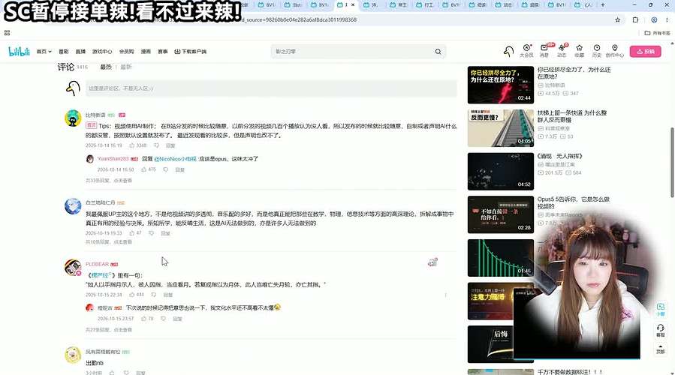Viewport: 675px width, 375px height.
Task: Open 游戏中心 from the navigation bar
Action: click(102, 52)
